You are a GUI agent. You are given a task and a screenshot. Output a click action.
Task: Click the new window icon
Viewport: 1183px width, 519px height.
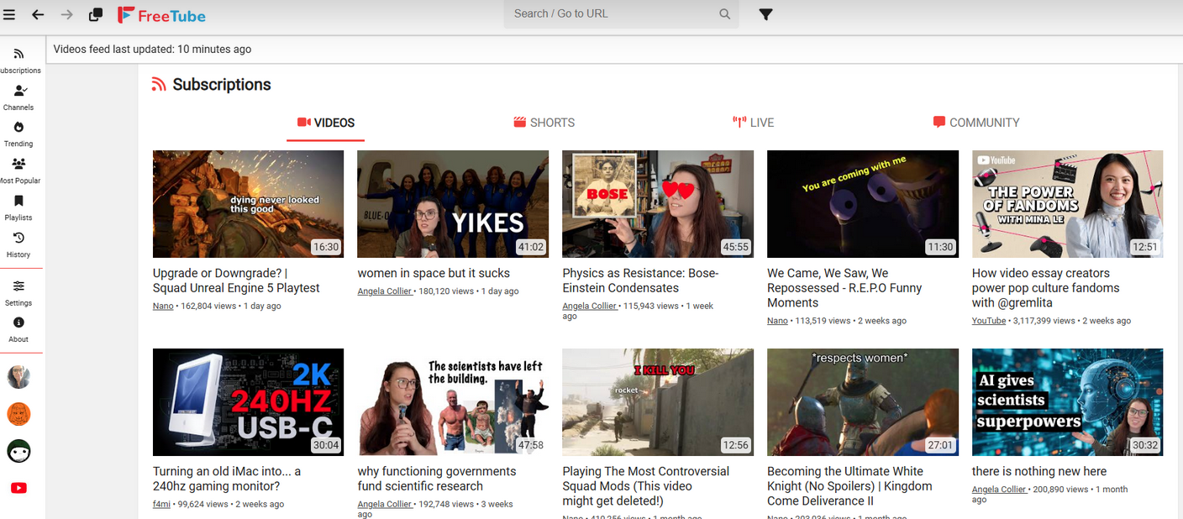pyautogui.click(x=96, y=14)
